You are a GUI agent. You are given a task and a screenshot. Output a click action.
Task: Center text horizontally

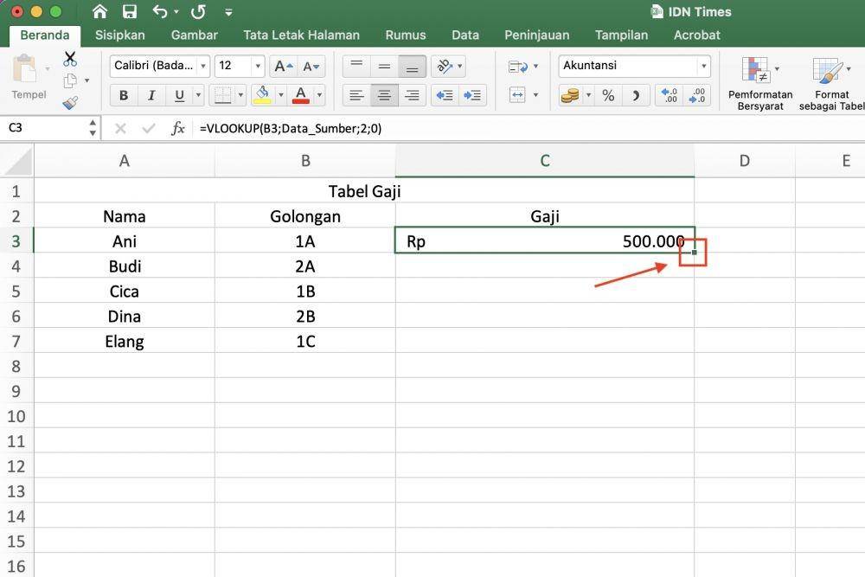pyautogui.click(x=385, y=95)
